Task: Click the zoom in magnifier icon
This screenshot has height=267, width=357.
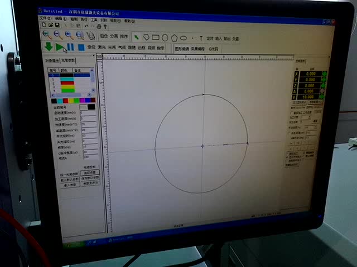Action: (x=49, y=36)
